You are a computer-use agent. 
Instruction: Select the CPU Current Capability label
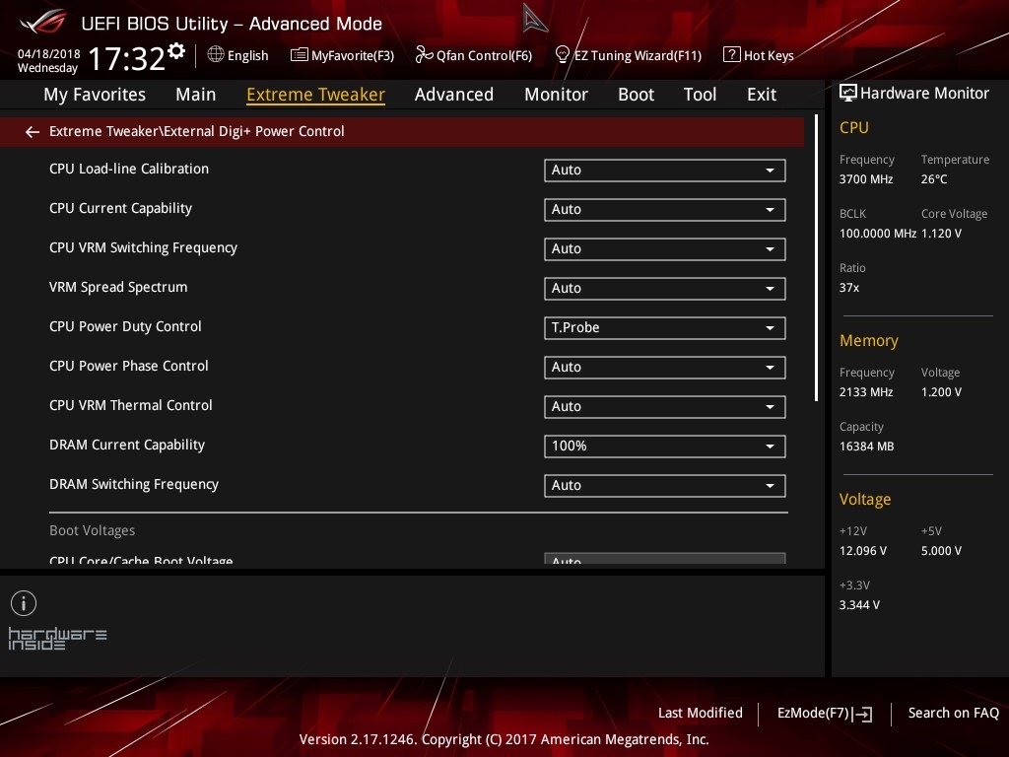coord(121,209)
